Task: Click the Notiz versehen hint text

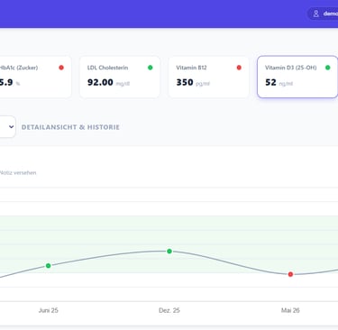Action: tap(18, 173)
